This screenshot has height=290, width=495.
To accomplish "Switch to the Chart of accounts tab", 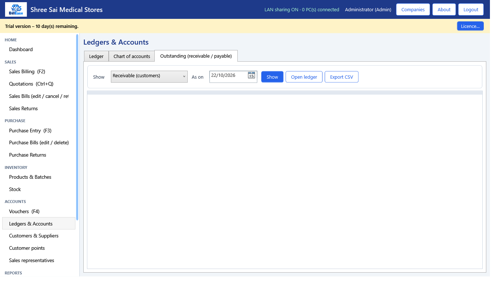I will pyautogui.click(x=132, y=56).
